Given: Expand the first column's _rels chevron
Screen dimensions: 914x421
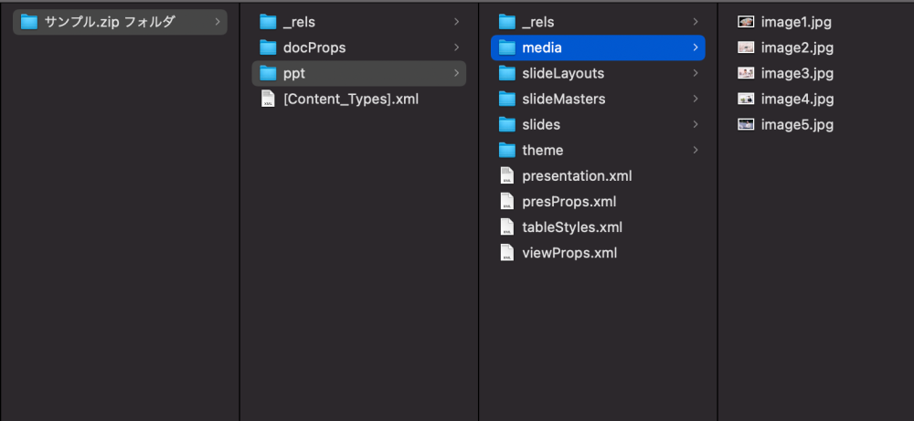Looking at the screenshot, I should [x=456, y=22].
